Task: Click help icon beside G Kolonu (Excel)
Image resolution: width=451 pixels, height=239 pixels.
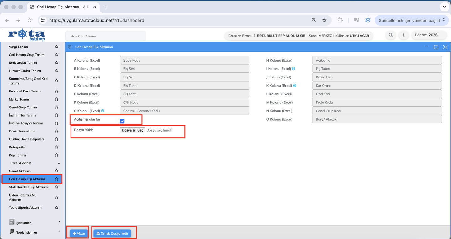Action: pyautogui.click(x=103, y=111)
